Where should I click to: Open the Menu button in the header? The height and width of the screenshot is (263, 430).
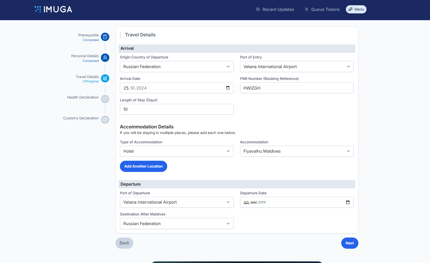[356, 9]
